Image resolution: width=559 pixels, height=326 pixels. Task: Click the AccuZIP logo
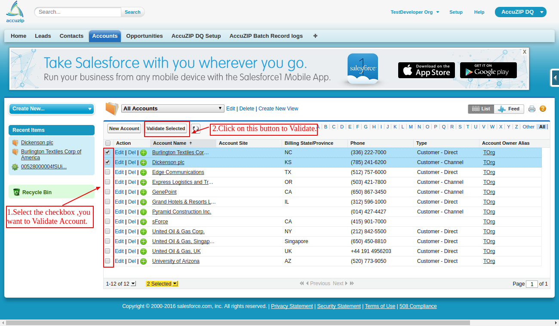[x=15, y=12]
